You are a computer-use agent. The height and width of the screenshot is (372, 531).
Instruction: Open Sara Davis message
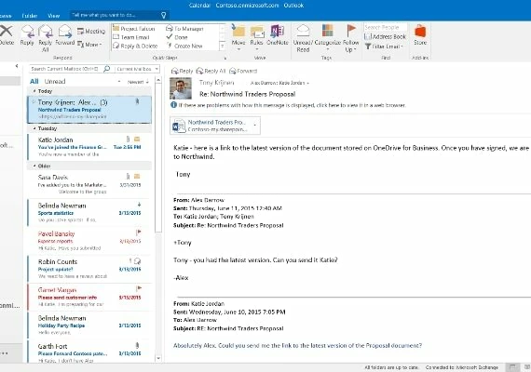(89, 184)
